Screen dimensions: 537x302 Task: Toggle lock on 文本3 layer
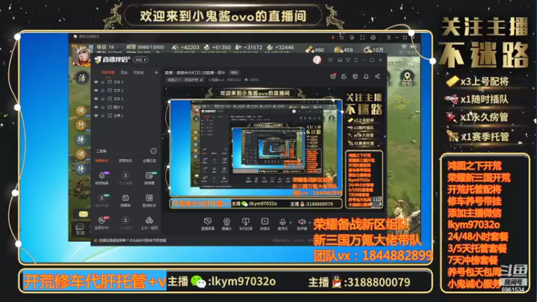point(103,82)
